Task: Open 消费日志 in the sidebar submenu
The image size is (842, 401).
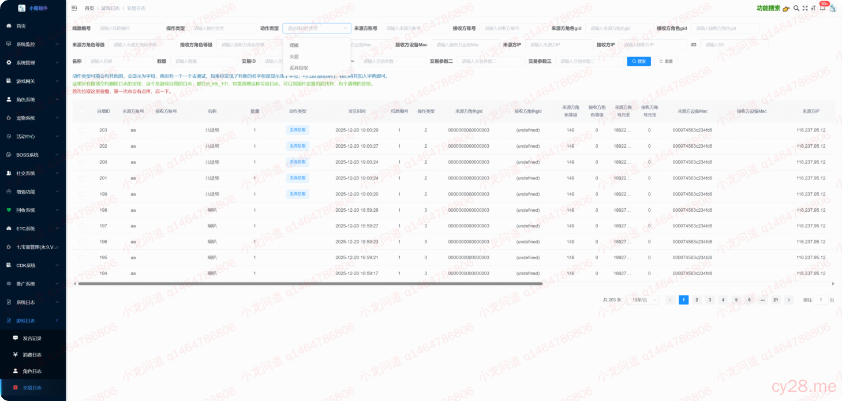Action: (x=32, y=355)
